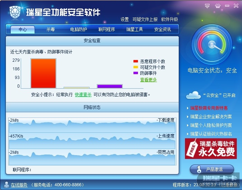The image size is (242, 190).
Task: Click 电脑安全状态：安全 status text
Action: 212,70
